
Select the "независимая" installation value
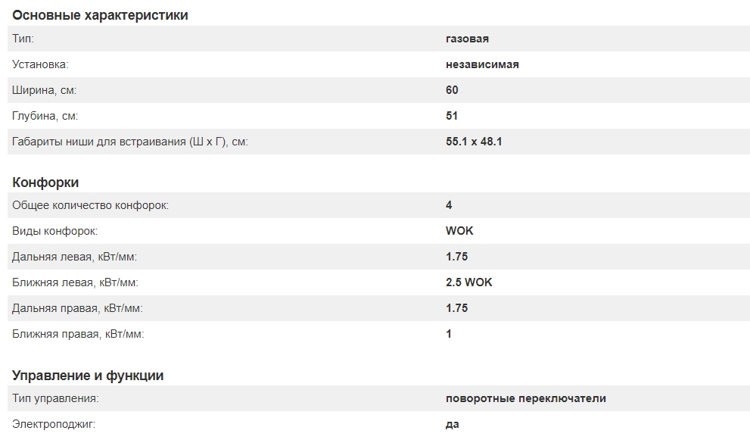pyautogui.click(x=482, y=64)
